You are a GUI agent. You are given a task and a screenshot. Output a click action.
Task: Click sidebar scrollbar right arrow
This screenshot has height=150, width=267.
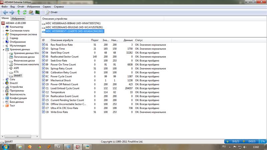(37, 136)
